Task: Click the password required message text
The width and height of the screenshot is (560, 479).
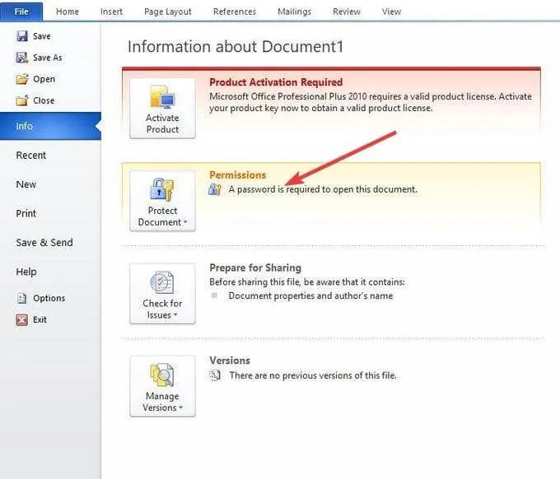Action: (323, 189)
